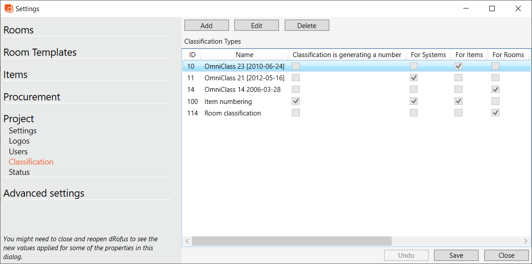Toggle For Systems checkbox for OmniClass 21
The image size is (532, 264).
(413, 78)
